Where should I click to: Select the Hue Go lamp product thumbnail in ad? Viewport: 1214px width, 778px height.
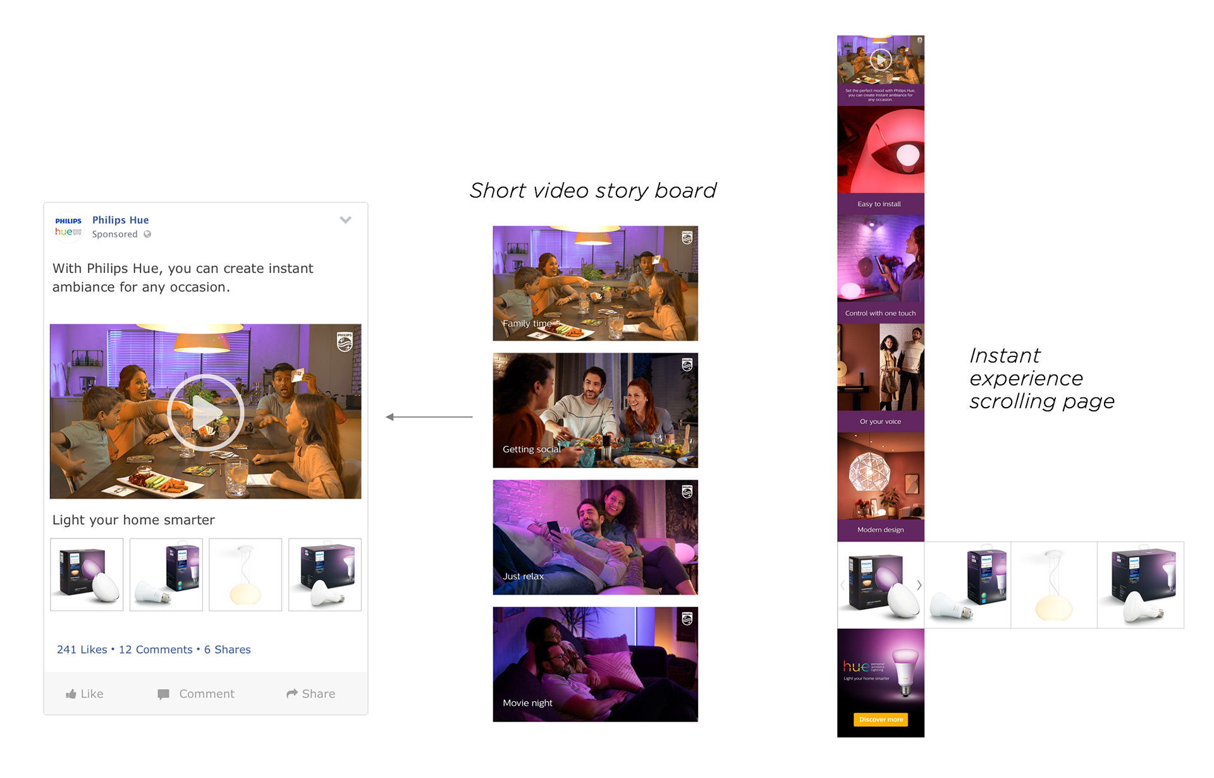(87, 574)
